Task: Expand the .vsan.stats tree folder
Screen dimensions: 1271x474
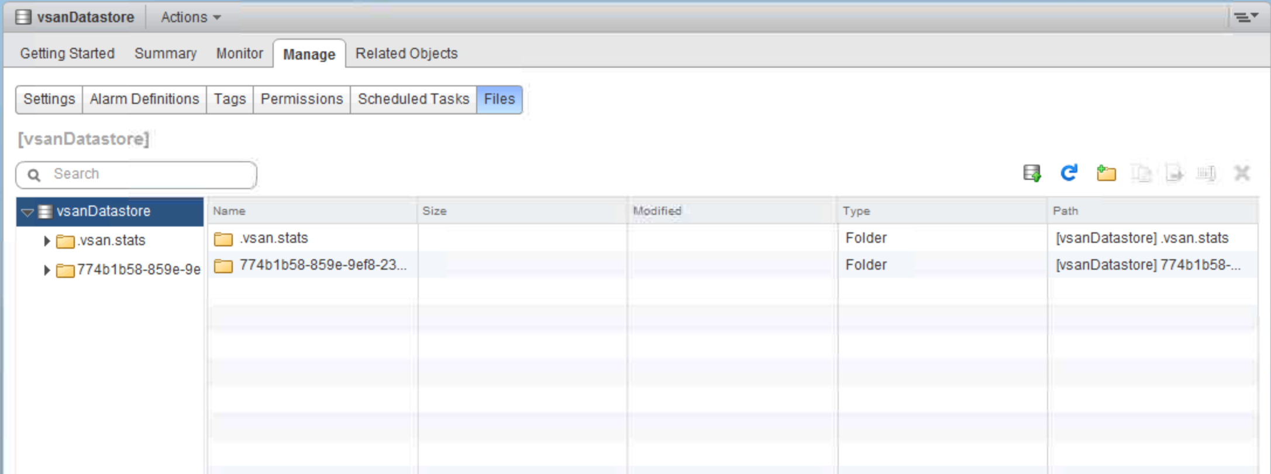Action: [47, 241]
